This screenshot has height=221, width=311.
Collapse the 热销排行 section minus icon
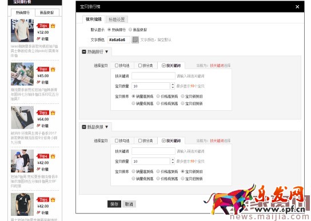pyautogui.click(x=84, y=52)
